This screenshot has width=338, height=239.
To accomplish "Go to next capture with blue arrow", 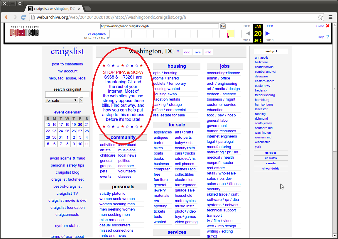I will tap(268, 33).
